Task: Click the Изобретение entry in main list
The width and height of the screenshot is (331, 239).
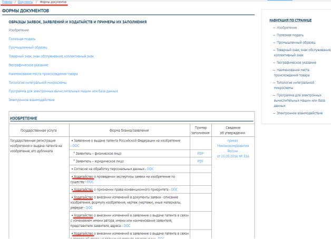Action: click(19, 30)
